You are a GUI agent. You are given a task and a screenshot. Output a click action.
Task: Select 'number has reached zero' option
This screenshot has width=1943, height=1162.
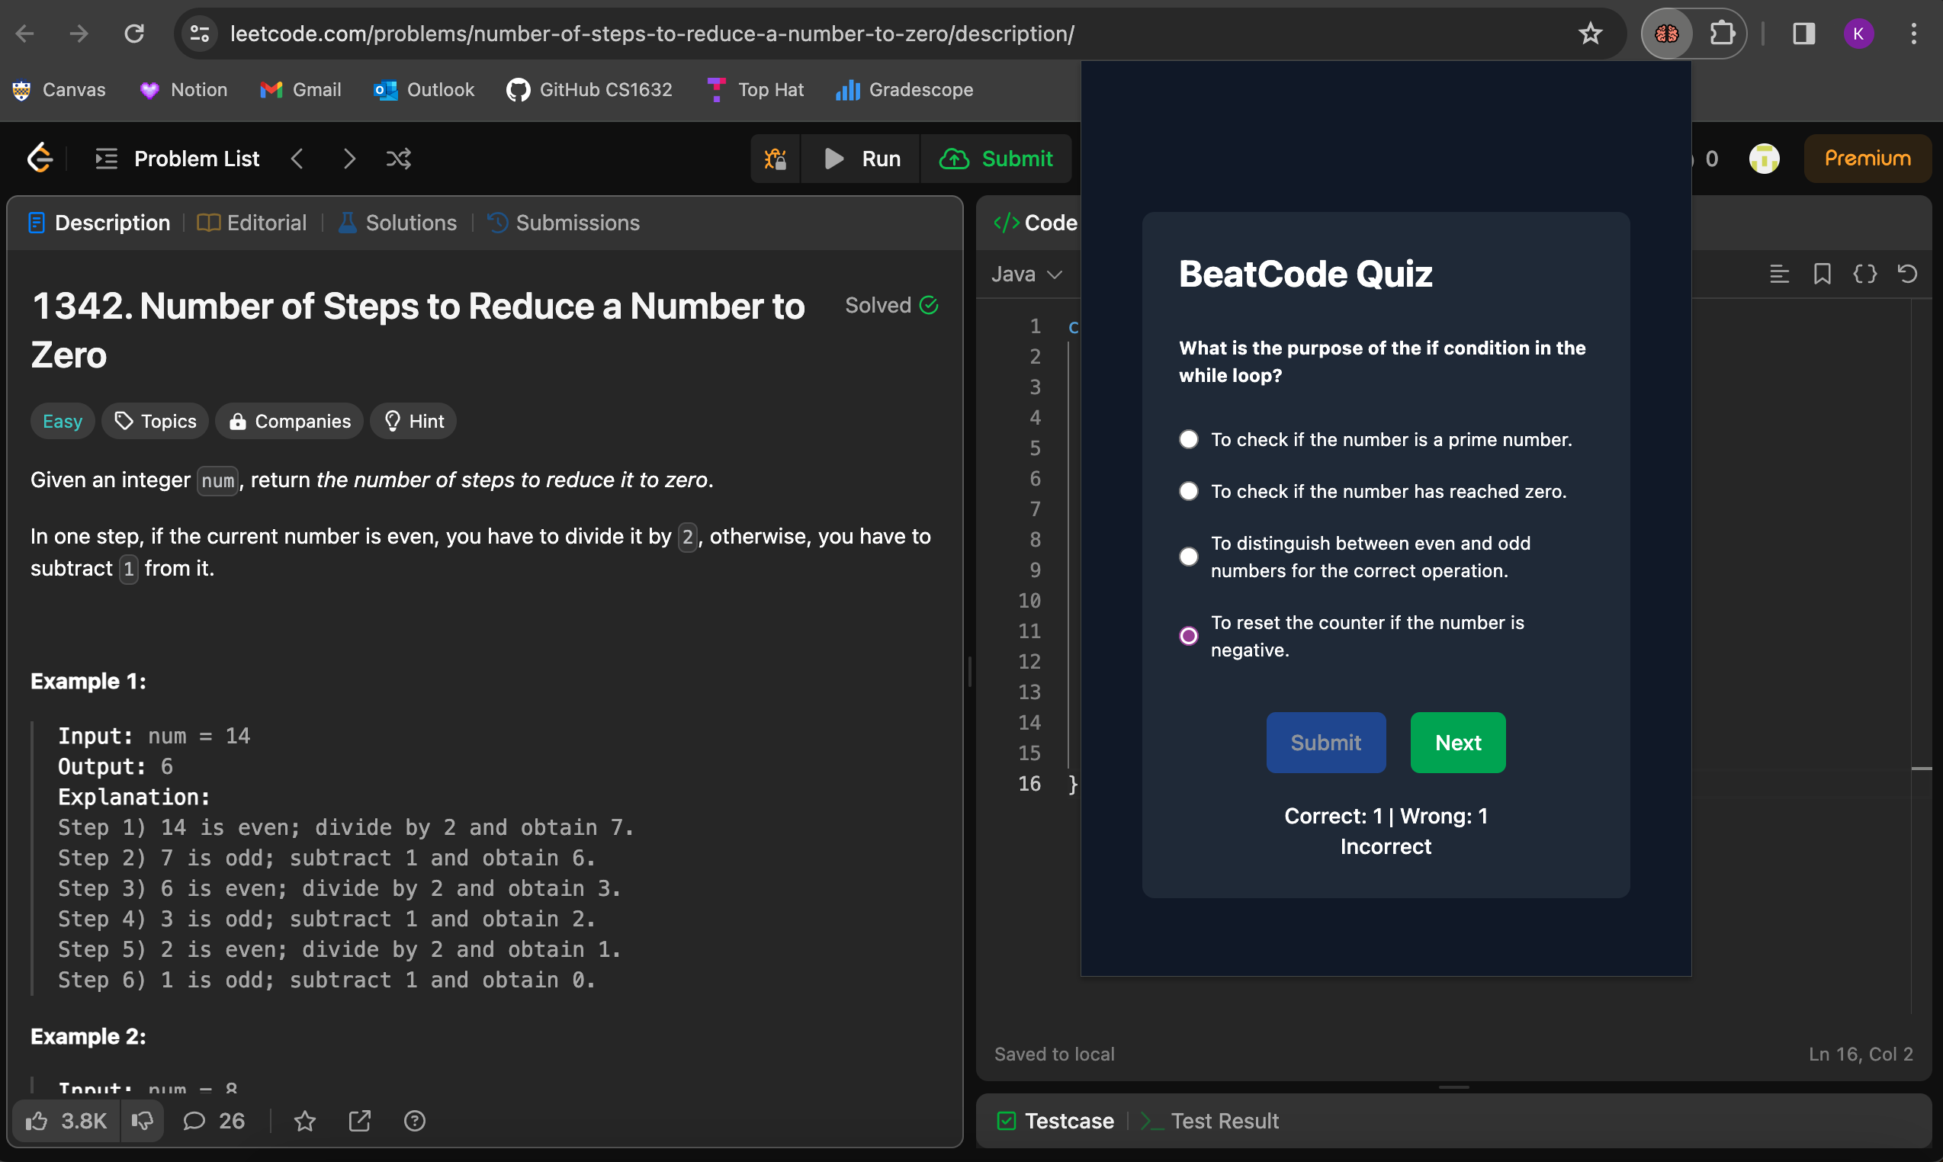1188,491
